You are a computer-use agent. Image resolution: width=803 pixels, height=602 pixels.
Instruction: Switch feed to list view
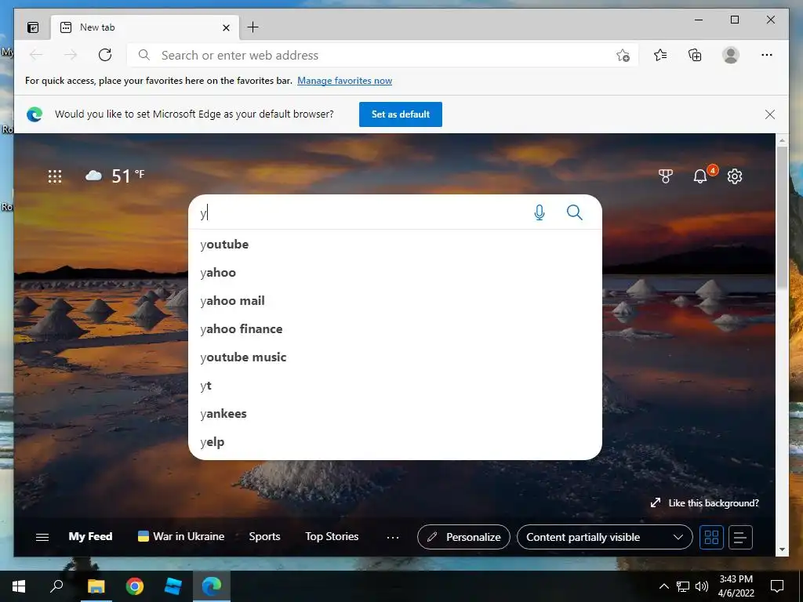point(740,537)
